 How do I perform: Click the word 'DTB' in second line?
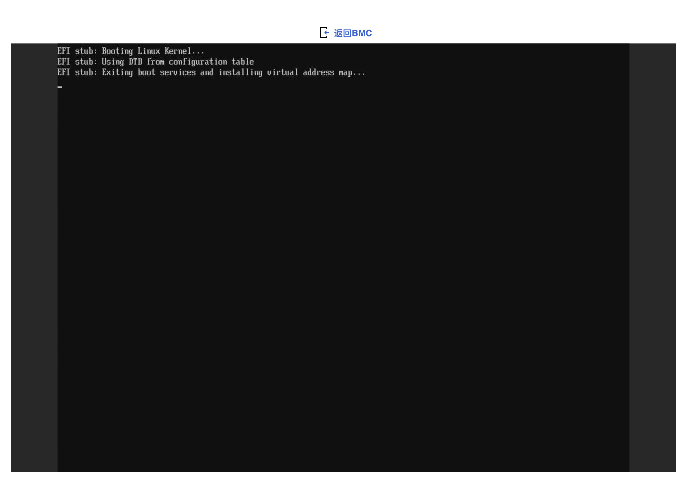pos(135,62)
